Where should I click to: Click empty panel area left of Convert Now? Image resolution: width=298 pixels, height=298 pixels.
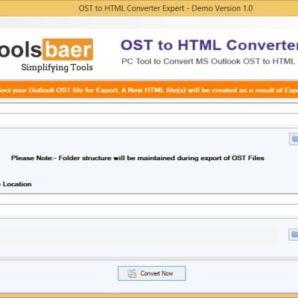(x=58, y=273)
